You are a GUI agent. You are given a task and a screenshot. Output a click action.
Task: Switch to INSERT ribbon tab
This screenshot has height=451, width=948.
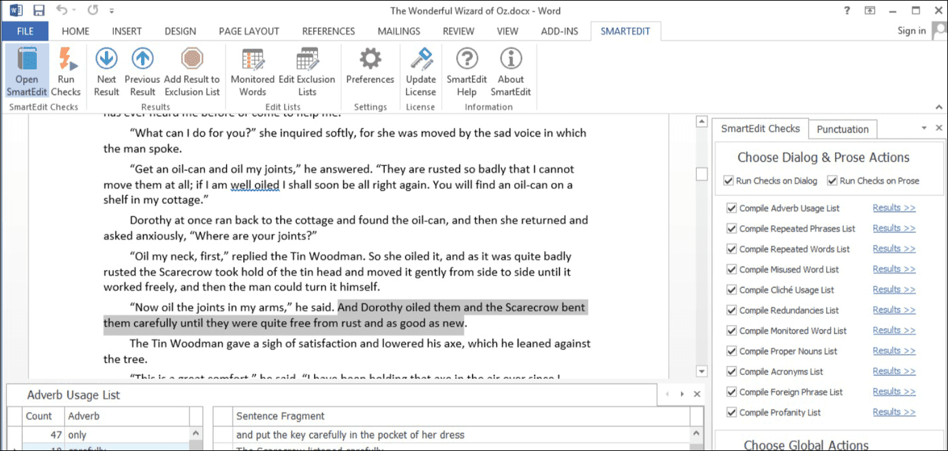click(127, 31)
